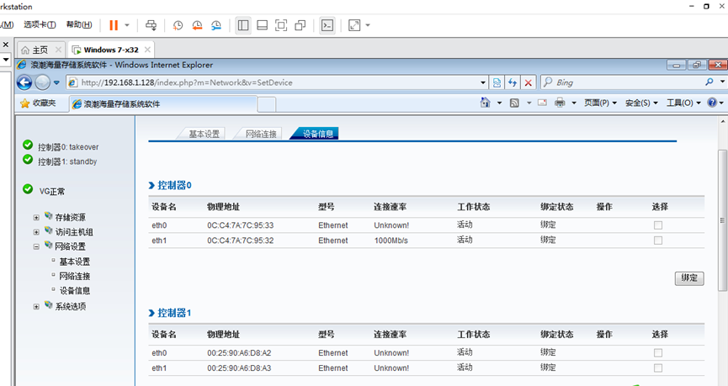Click the VMware take snapshot clock icon
Screen dimensions: 728x386
tap(178, 25)
